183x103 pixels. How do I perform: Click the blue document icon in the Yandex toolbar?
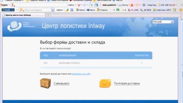[x=97, y=5]
